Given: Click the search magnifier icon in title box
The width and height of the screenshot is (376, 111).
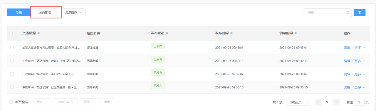Looking at the screenshot, I should coord(348,13).
